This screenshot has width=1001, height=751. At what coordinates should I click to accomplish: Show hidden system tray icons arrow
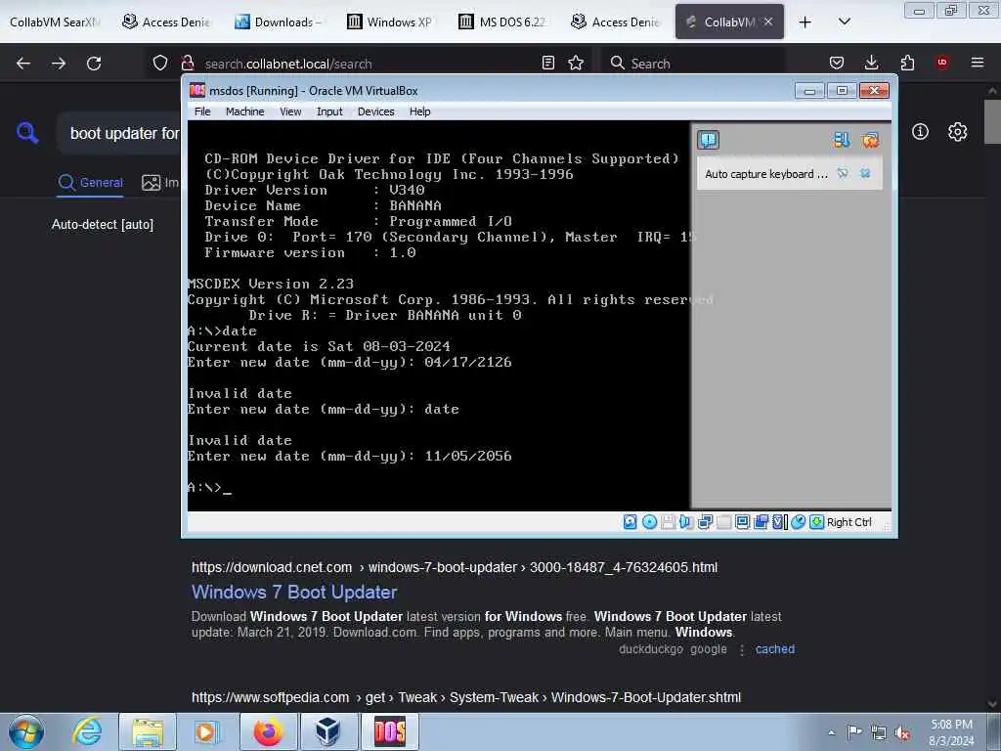click(831, 732)
